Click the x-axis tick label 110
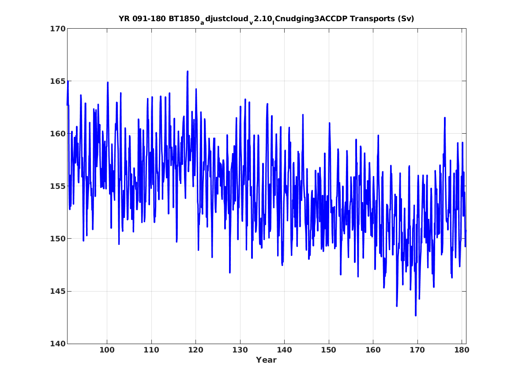Screen dimensions: 515x386 coord(151,350)
